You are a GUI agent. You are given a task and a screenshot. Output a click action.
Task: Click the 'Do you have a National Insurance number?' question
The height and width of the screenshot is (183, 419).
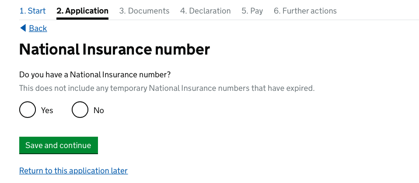click(95, 75)
